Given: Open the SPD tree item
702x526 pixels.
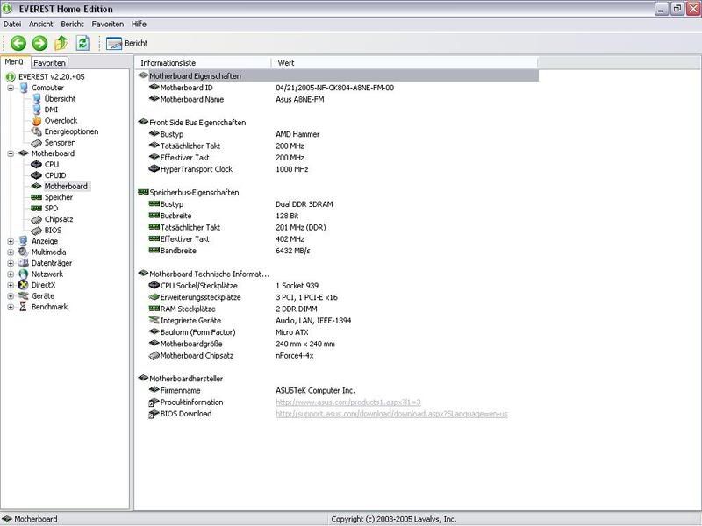Looking at the screenshot, I should tap(51, 209).
